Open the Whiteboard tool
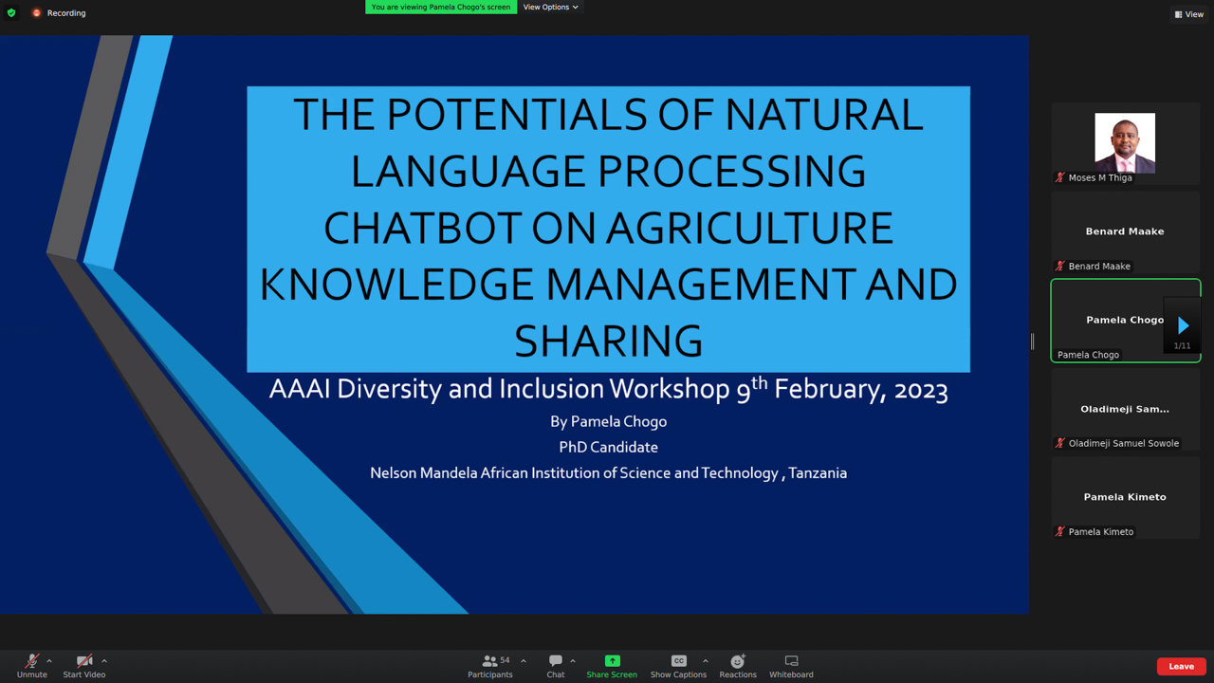1214x683 pixels. coord(791,666)
